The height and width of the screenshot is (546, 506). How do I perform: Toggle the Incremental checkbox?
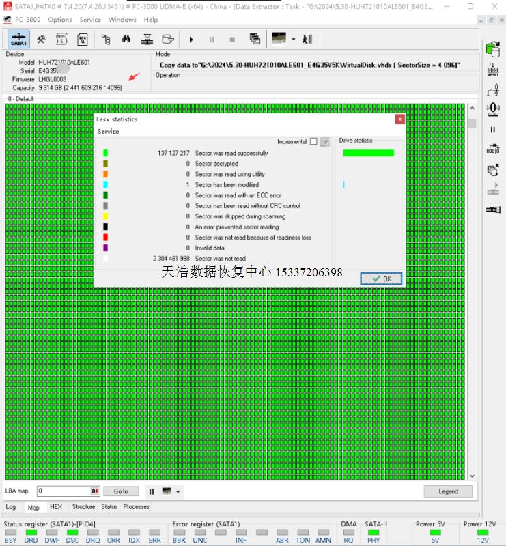point(313,142)
